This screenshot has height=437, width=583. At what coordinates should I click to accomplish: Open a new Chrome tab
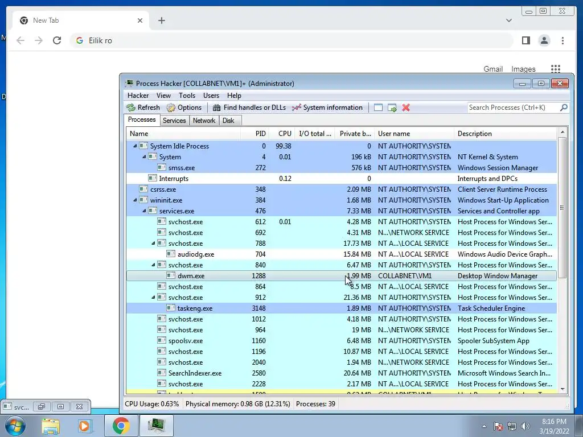161,20
